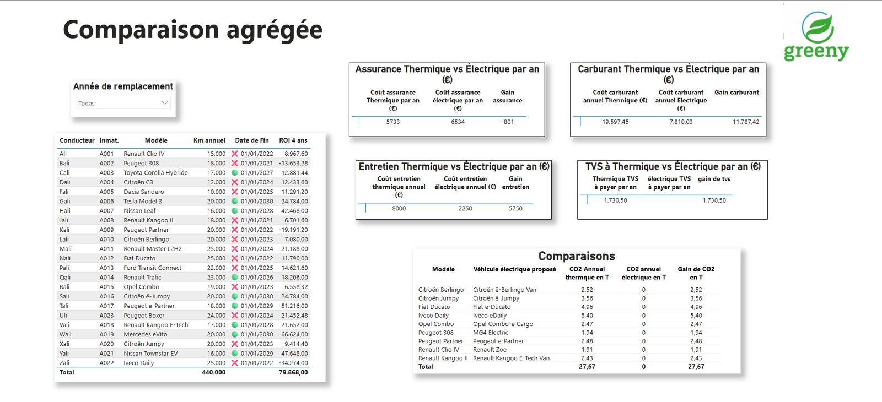Click green dot for Renault Trafic row

pos(234,278)
